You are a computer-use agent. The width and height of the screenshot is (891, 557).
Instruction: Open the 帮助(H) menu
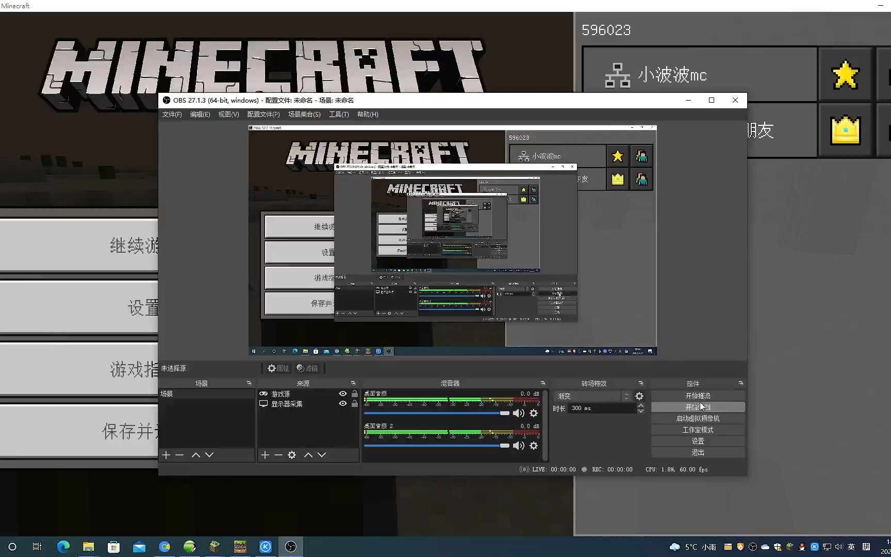click(x=368, y=114)
